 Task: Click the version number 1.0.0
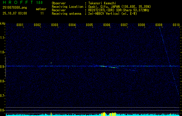[39, 3]
